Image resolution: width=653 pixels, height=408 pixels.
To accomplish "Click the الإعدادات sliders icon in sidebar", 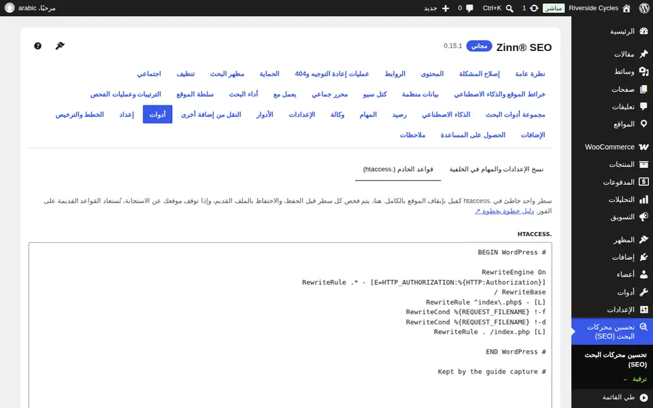I will tap(644, 310).
